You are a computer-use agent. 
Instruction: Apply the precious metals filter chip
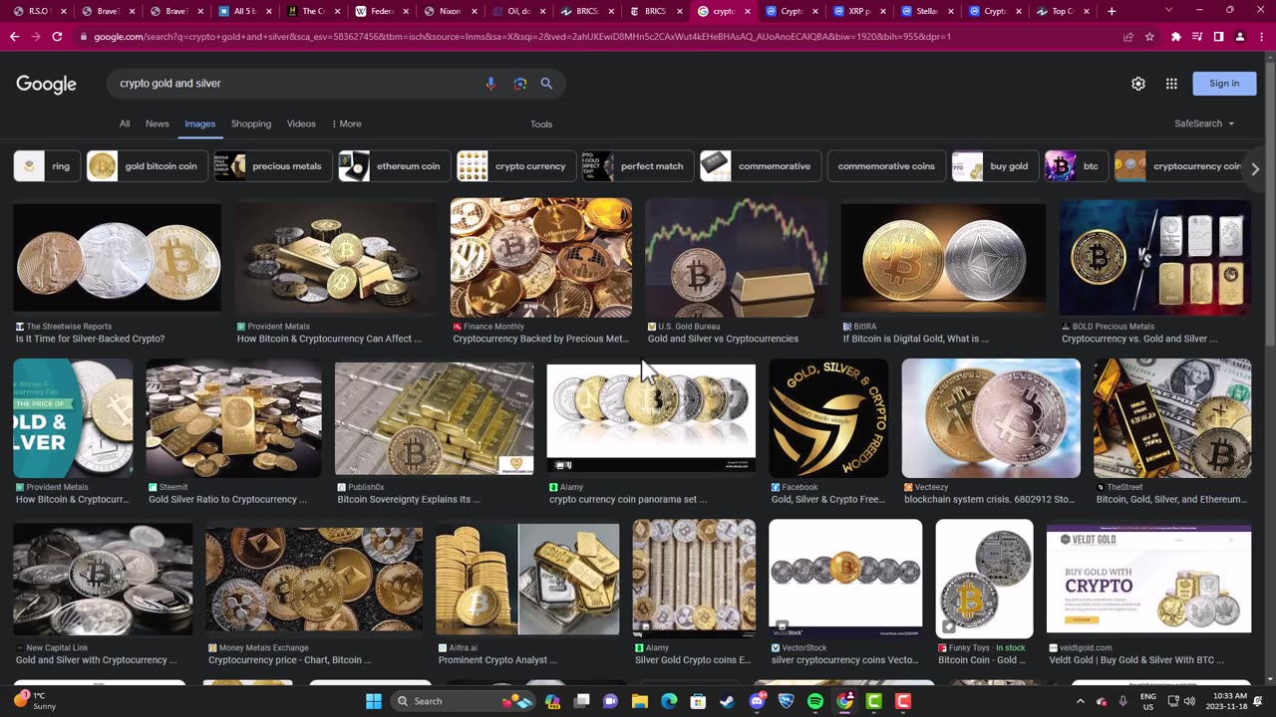pyautogui.click(x=273, y=166)
